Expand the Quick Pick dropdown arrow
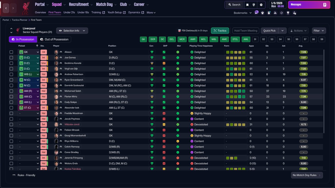Viewport: 335px width, 188px height. coord(282,31)
